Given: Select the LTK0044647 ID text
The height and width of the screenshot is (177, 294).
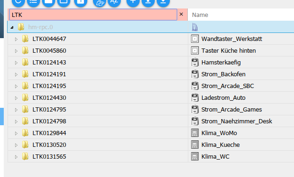Looking at the screenshot, I should (x=49, y=39).
